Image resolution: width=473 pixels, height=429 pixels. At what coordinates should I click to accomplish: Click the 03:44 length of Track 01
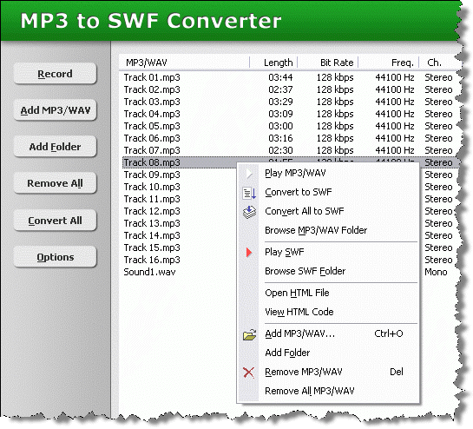point(280,77)
